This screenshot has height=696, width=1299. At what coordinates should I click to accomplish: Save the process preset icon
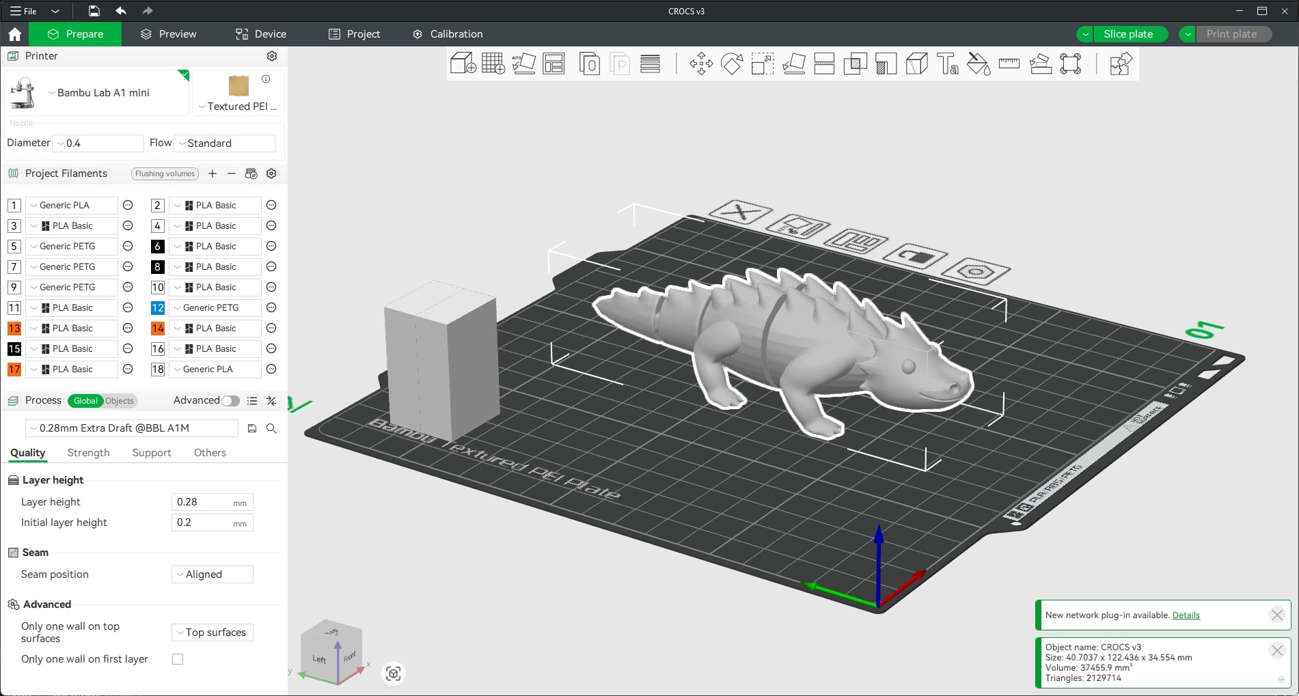tap(252, 428)
